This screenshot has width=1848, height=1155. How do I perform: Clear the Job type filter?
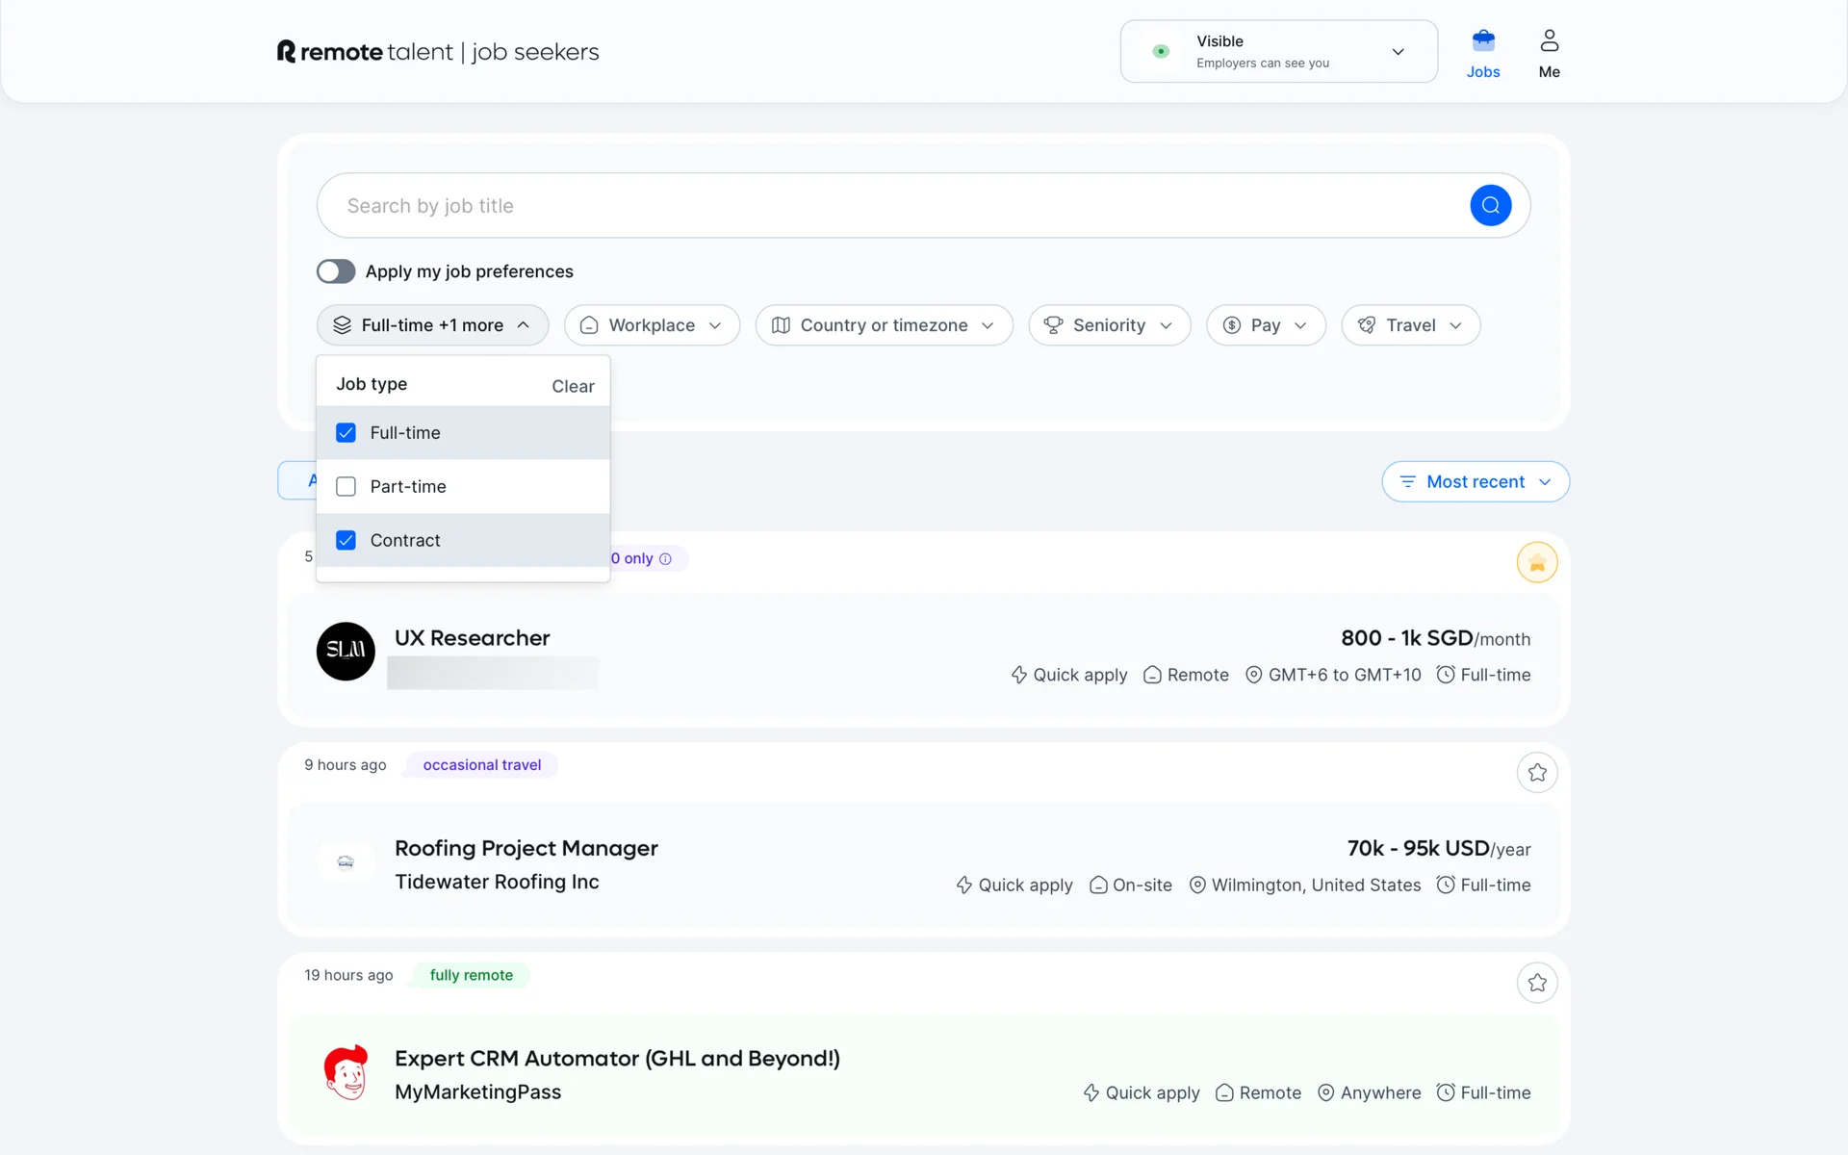coord(573,386)
